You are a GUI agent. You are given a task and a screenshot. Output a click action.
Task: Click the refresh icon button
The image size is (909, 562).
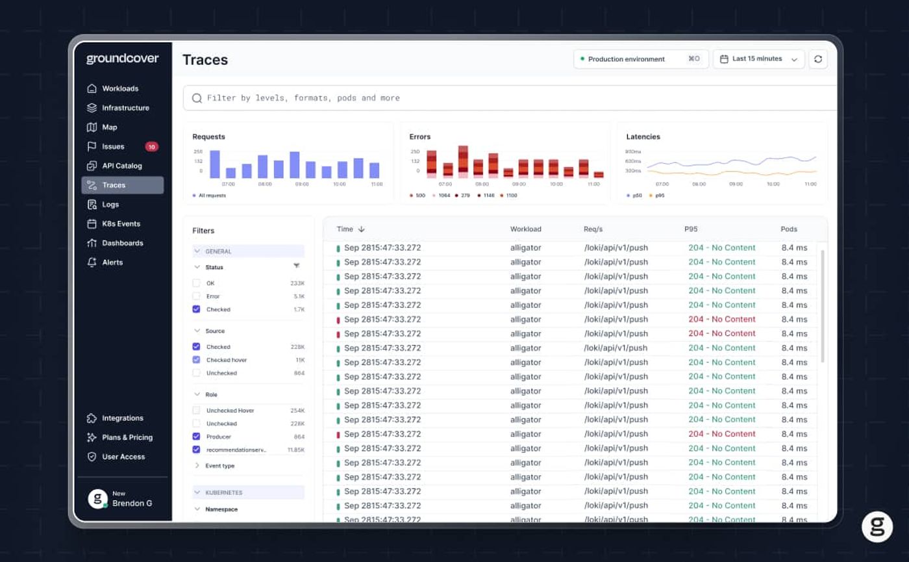[818, 59]
